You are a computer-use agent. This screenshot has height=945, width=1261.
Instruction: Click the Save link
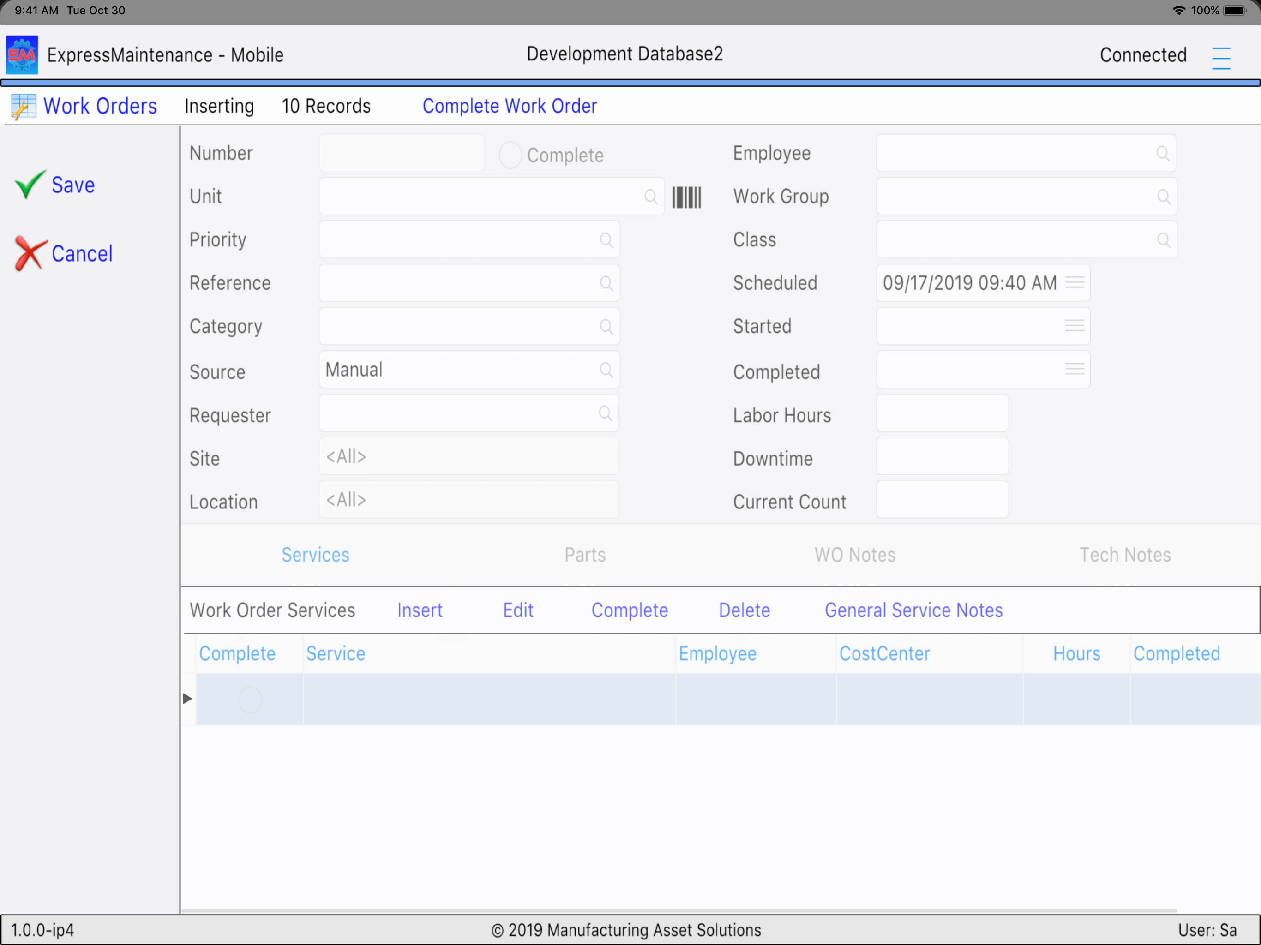[73, 185]
